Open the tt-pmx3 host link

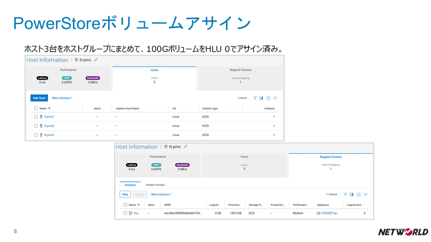pos(49,135)
